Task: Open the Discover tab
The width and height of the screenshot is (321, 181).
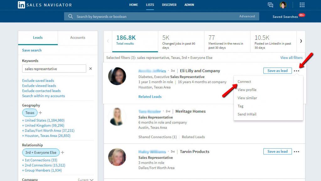Action: tap(169, 5)
